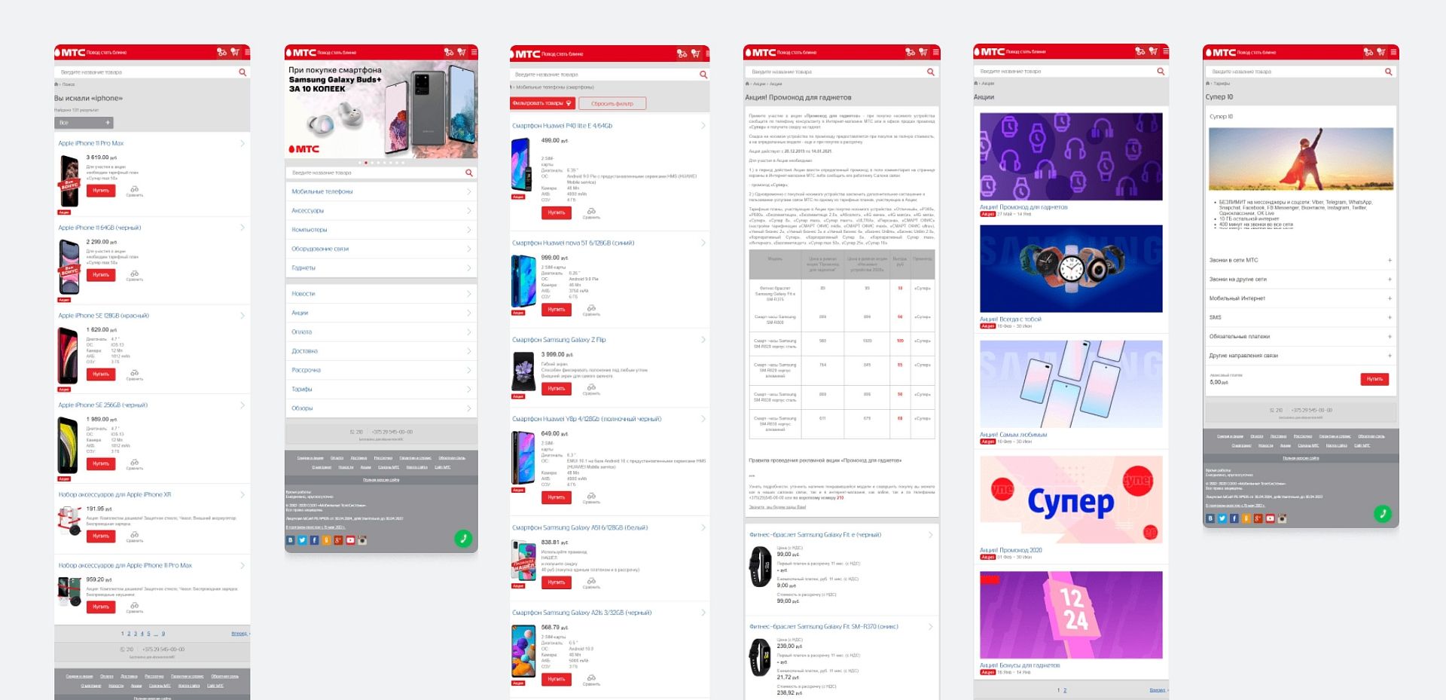
Task: Click compare icon for Samsung Galaxy Z Flip
Action: point(591,389)
